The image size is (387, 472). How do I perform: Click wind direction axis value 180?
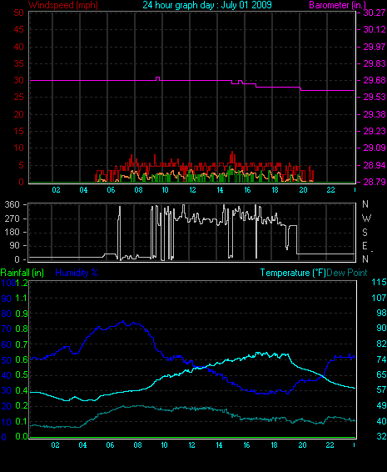(x=12, y=232)
